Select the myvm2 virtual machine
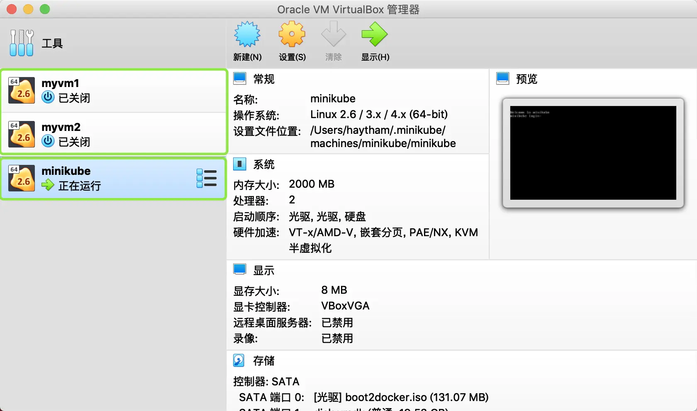Screen dimensions: 697x411 (x=114, y=134)
